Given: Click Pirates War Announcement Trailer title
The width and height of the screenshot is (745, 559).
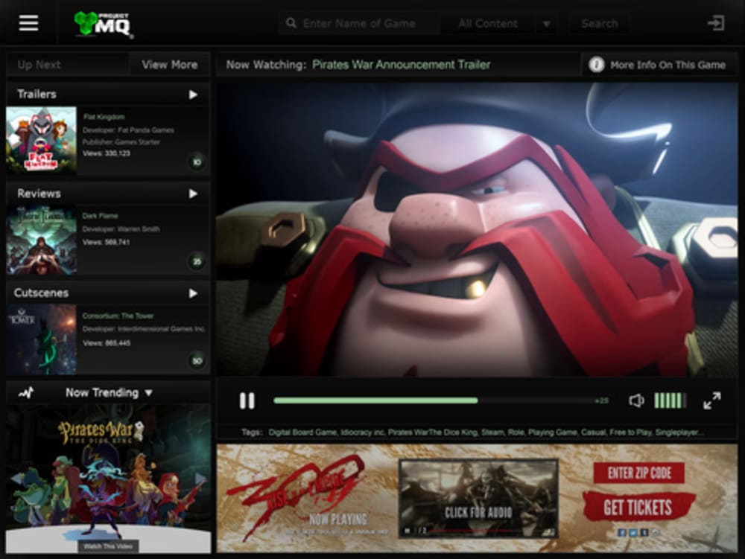Looking at the screenshot, I should 401,65.
